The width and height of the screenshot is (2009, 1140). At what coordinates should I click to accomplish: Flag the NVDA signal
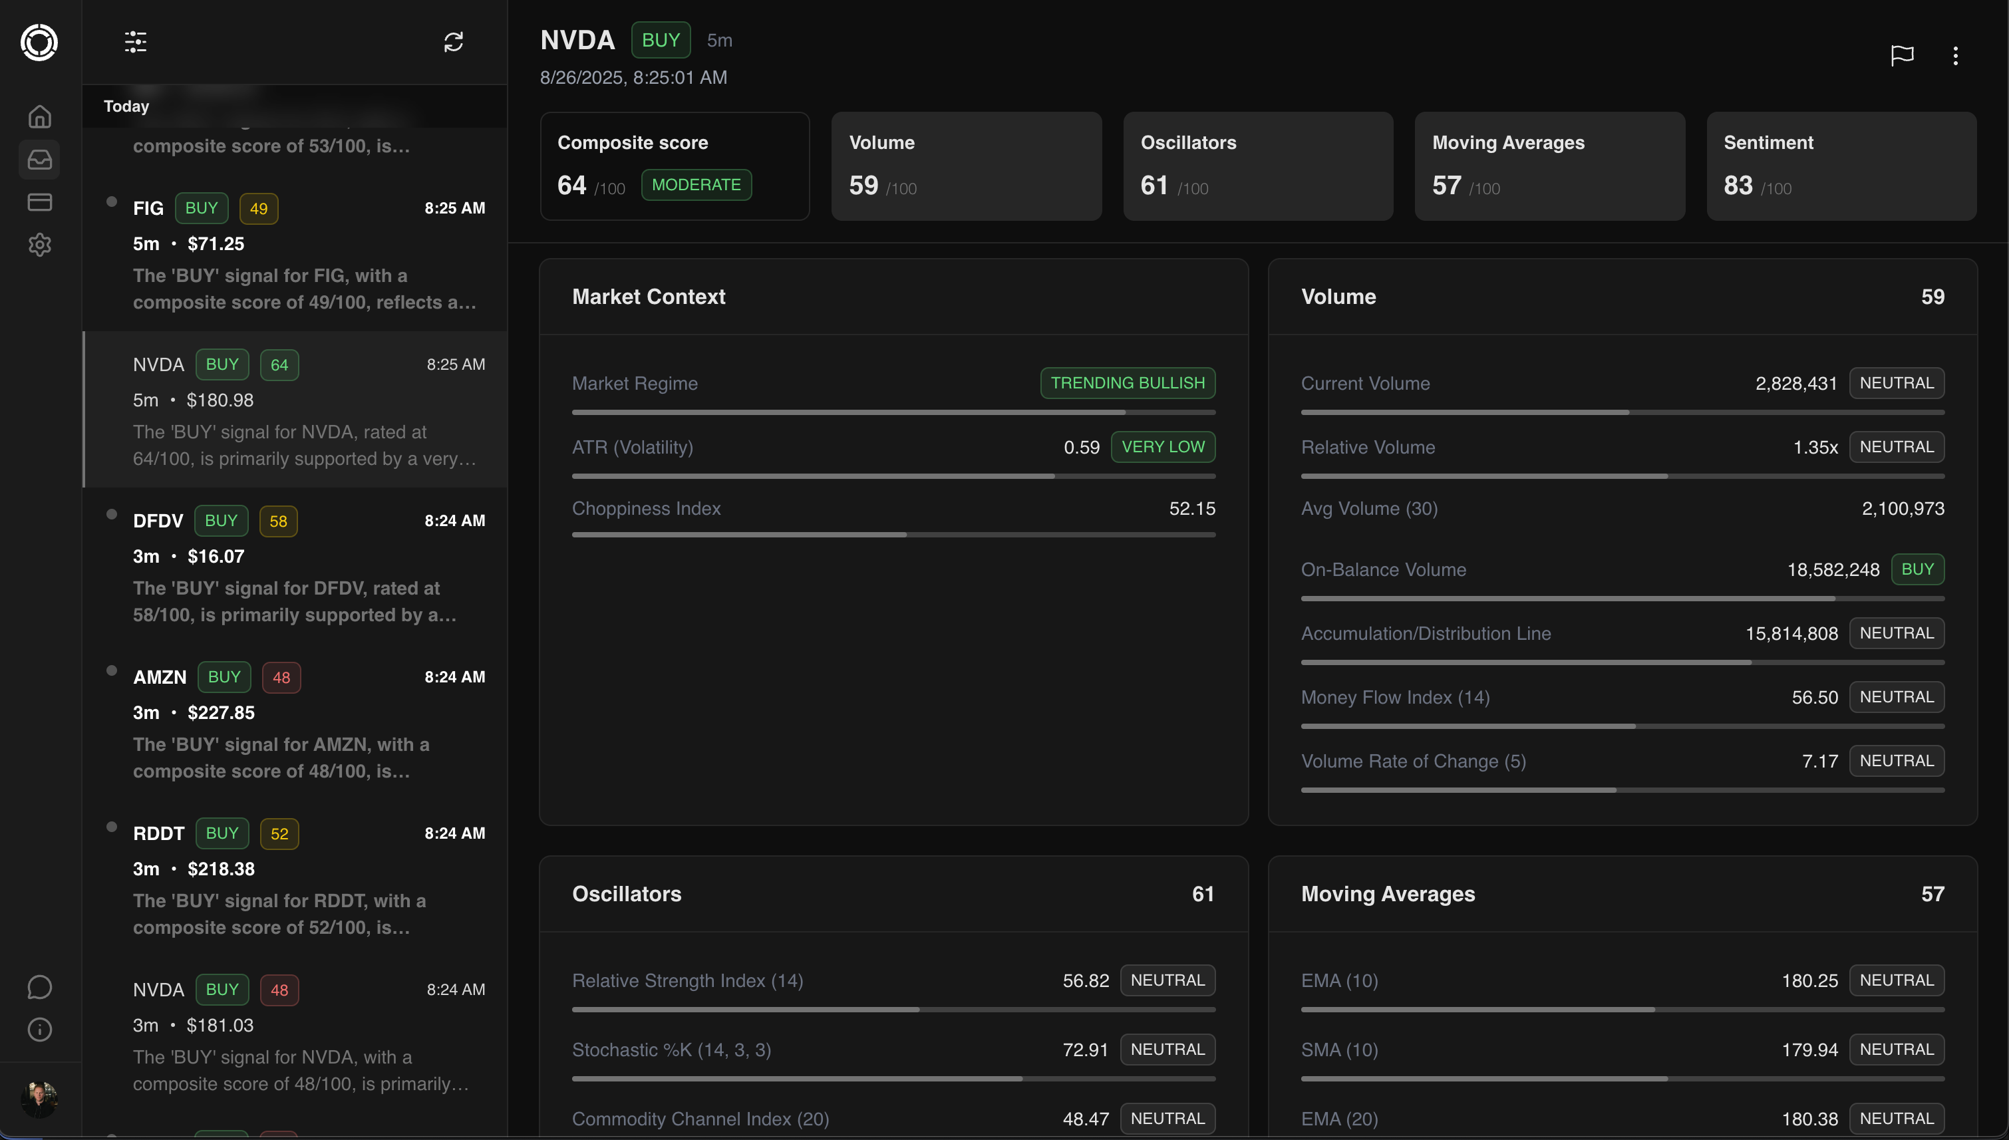(x=1902, y=56)
